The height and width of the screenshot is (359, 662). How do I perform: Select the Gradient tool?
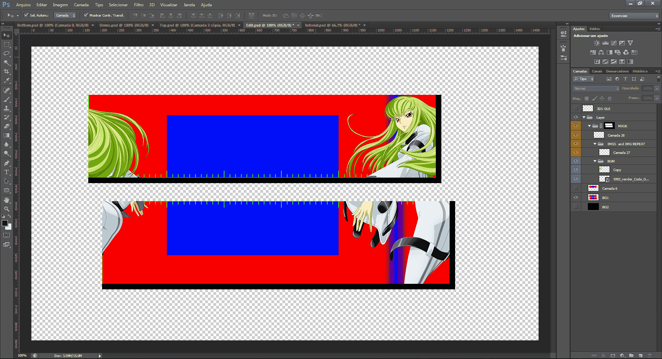coord(7,135)
